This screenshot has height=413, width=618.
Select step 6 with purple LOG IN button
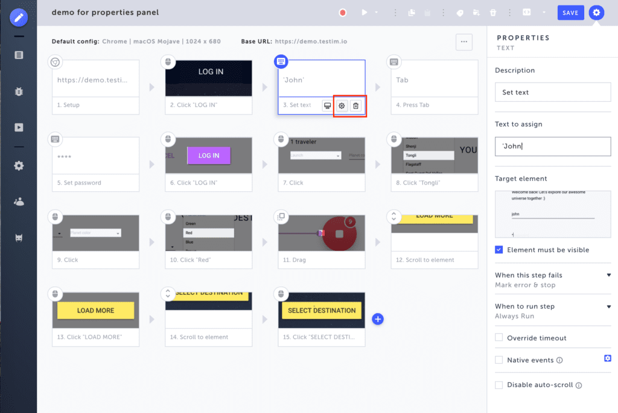[208, 164]
